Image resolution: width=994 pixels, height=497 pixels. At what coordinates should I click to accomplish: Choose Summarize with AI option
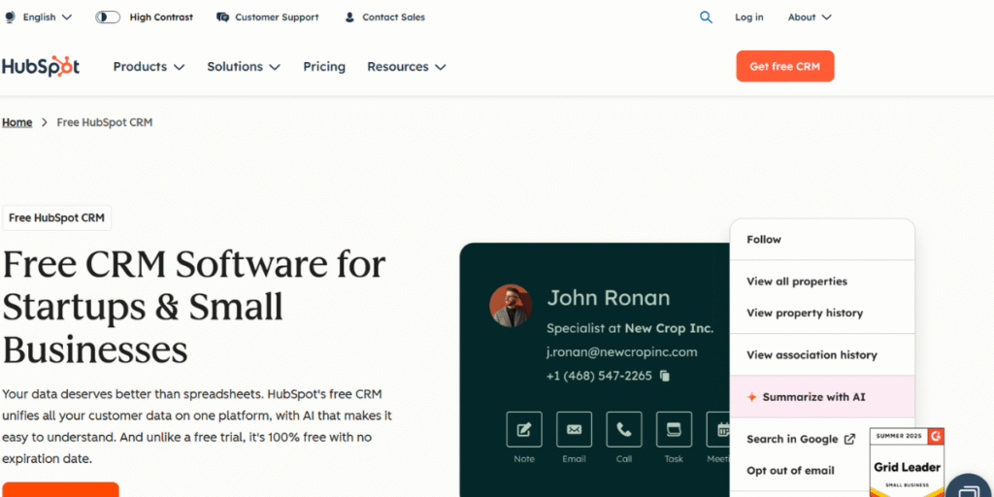pos(822,397)
